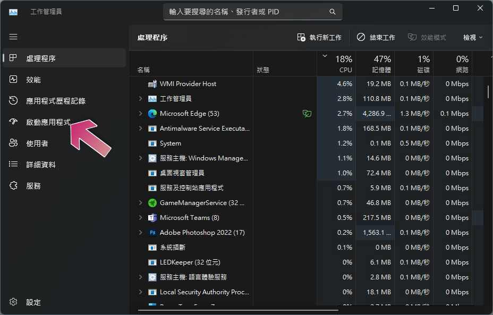Click the vertical scrollbar thumb of process list
Viewport: 493px width, 315px height.
pos(488,91)
